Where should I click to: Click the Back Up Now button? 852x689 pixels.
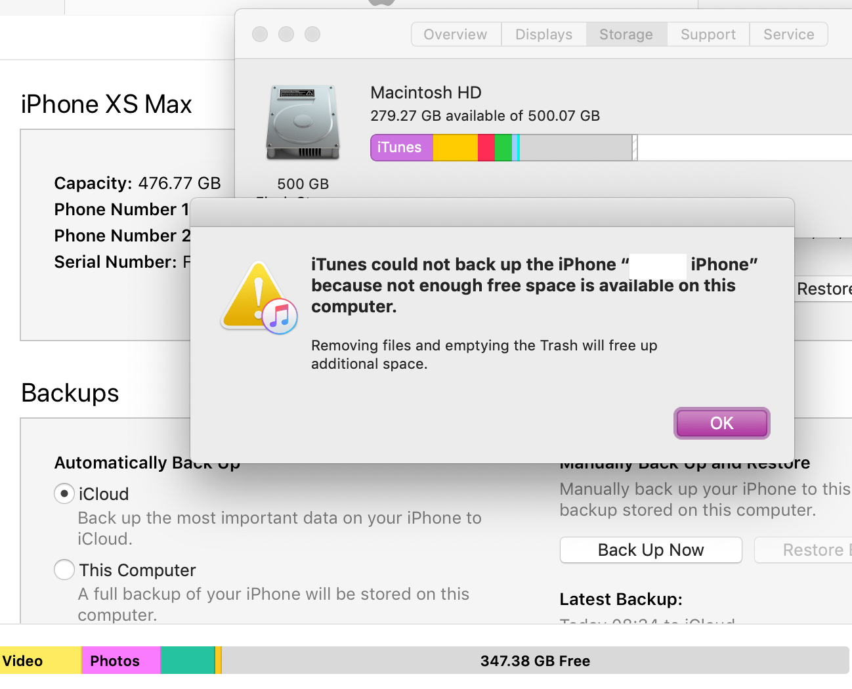click(x=650, y=550)
